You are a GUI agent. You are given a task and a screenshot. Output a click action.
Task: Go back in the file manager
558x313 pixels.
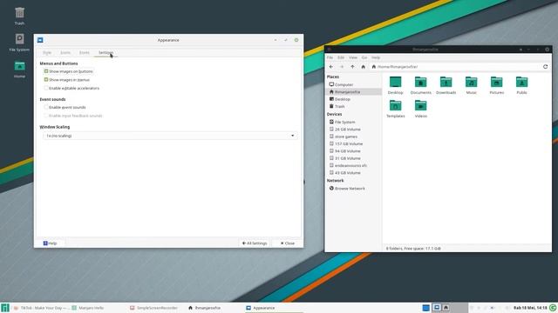[x=331, y=67]
